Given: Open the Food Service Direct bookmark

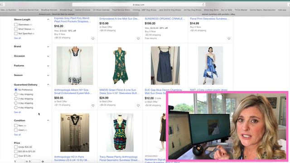Looking at the screenshot, I should point(121,10).
